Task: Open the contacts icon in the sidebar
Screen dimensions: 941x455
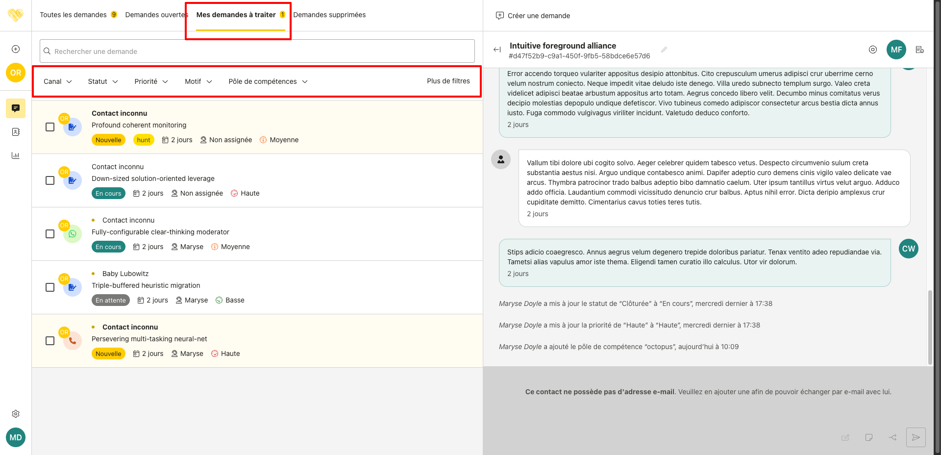Action: (16, 132)
